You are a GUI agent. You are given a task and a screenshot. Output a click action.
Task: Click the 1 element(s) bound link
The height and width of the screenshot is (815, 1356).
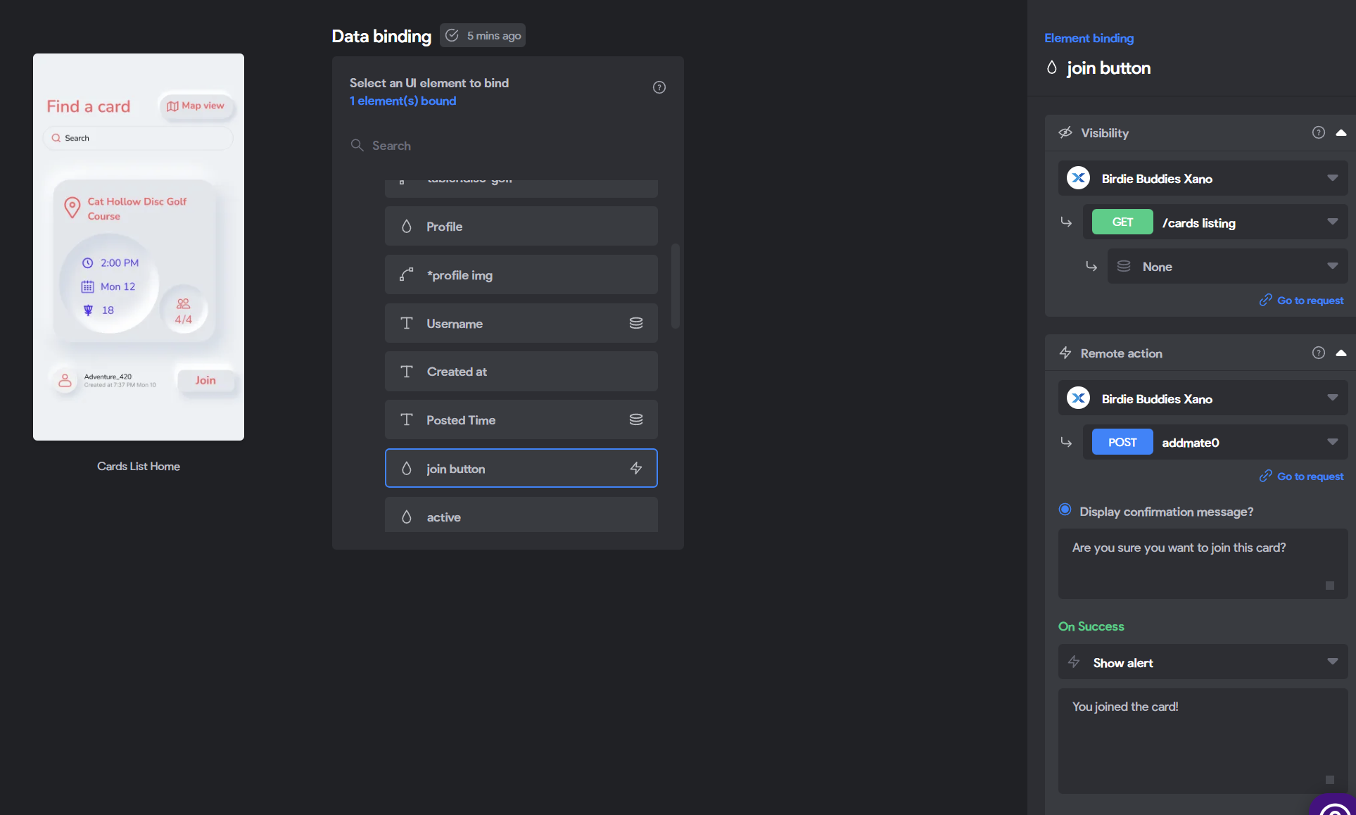403,101
